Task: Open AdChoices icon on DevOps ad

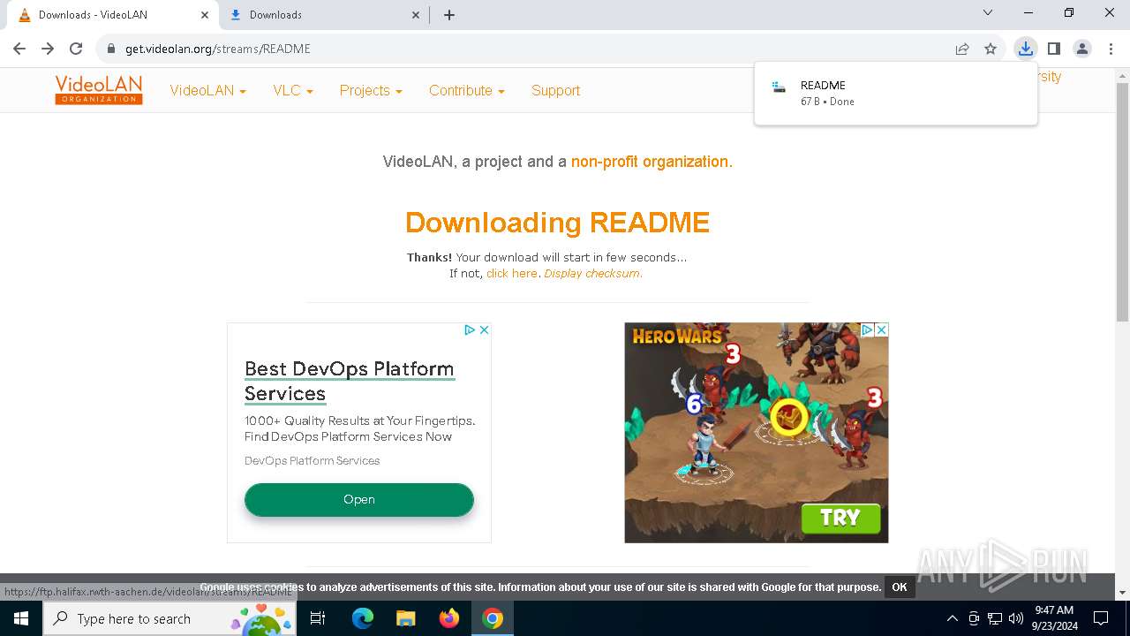Action: [471, 329]
